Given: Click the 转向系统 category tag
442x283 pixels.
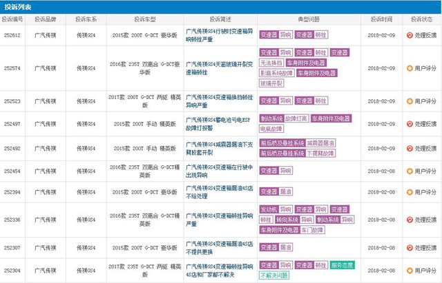Looking at the screenshot, I should point(287,220).
